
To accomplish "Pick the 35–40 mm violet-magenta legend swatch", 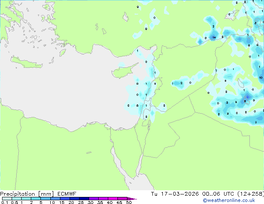I will pos(103,199).
